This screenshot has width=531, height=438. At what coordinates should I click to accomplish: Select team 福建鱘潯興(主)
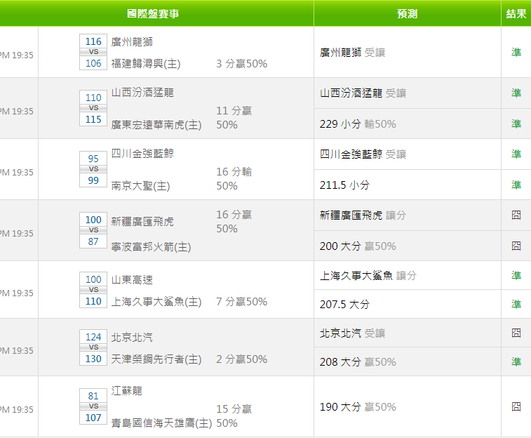(146, 64)
